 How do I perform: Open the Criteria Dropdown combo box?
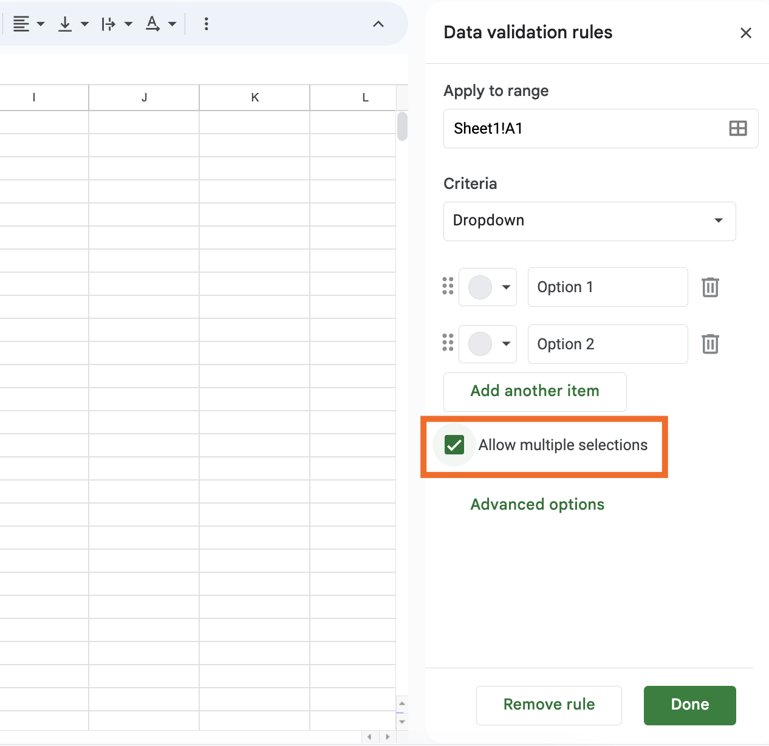click(590, 221)
